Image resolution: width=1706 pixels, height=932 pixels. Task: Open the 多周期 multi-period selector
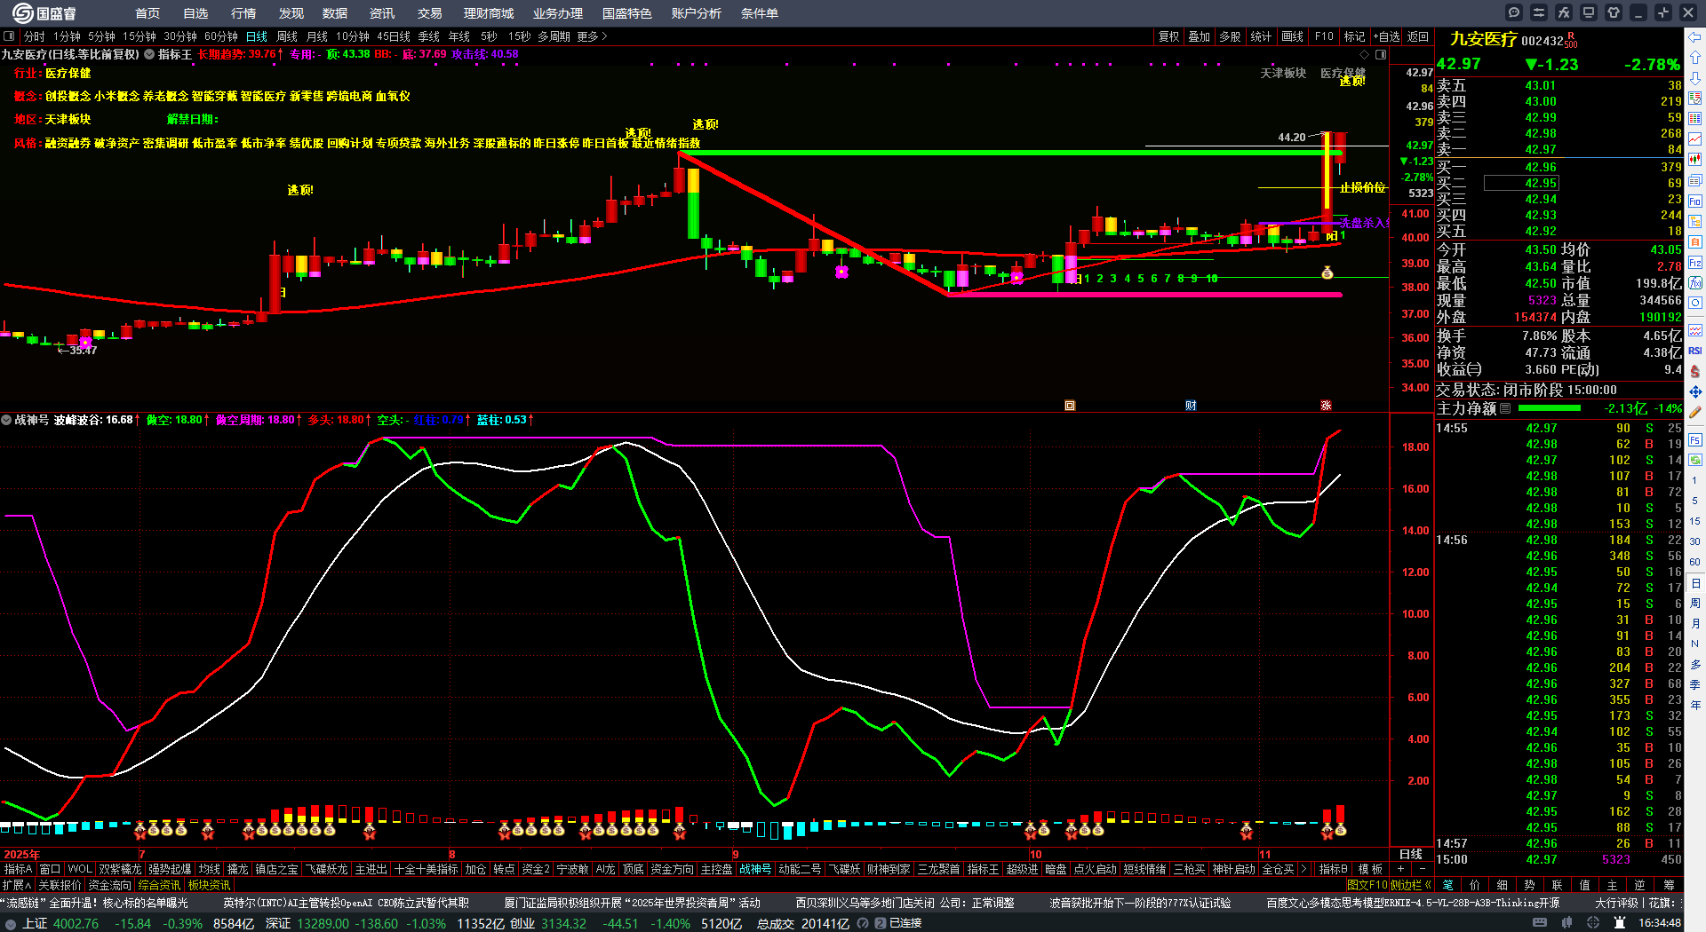[x=554, y=36]
